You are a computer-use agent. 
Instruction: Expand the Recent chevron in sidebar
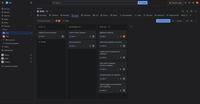pos(31,12)
